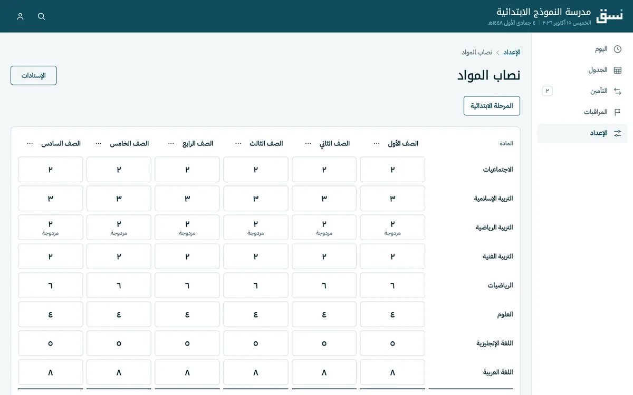The width and height of the screenshot is (633, 395).
Task: Click the التربية الرياضية مزدوجة cell for الصف الرابع
Action: click(187, 228)
